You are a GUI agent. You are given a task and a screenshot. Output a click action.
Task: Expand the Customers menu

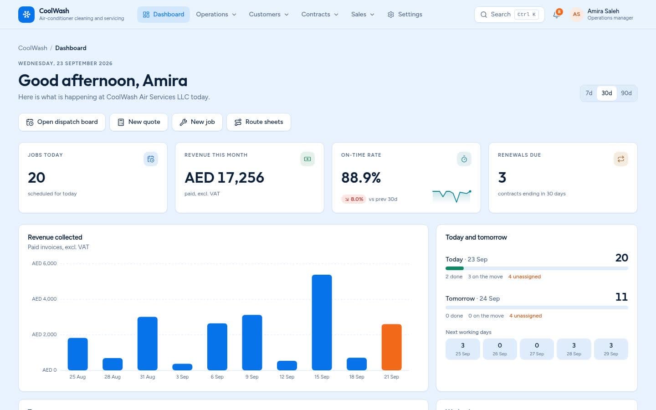point(269,15)
